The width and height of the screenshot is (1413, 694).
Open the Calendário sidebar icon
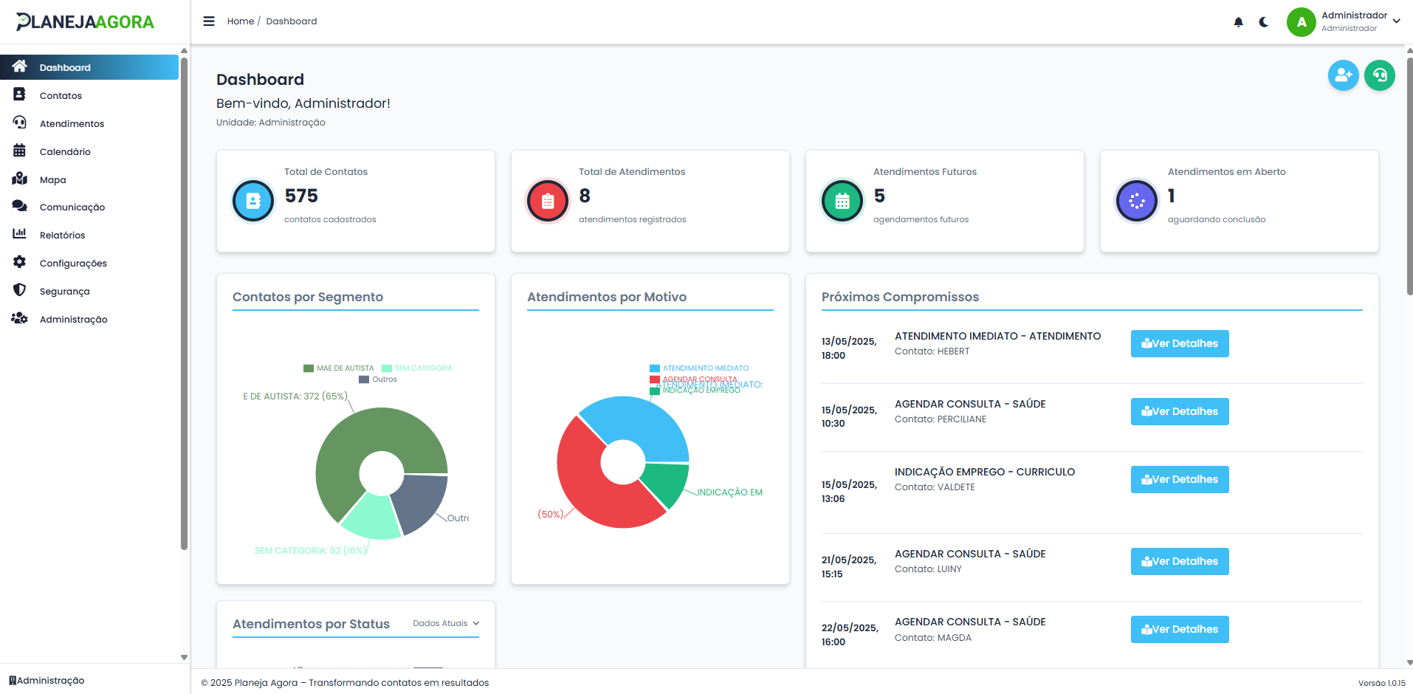(x=20, y=151)
